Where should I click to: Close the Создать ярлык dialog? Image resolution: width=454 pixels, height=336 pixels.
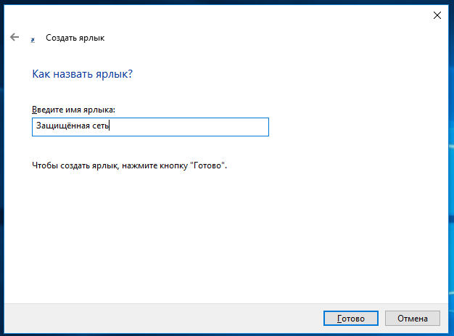[437, 15]
